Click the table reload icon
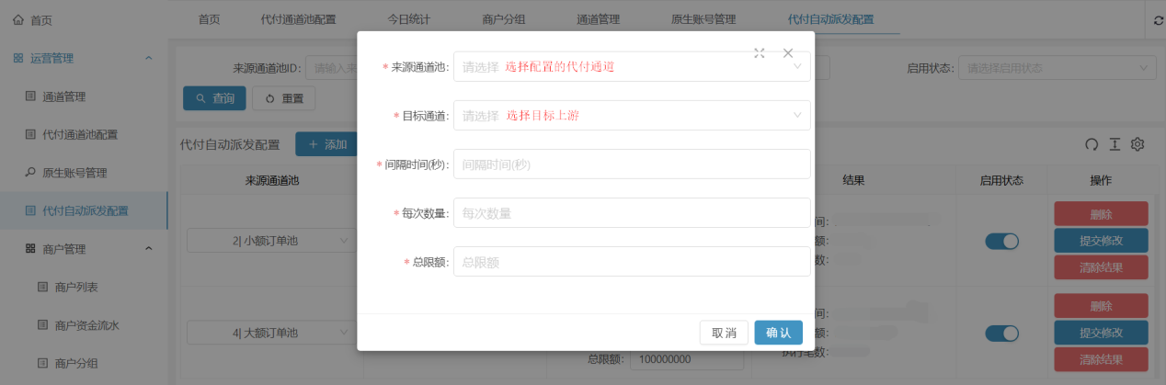 (1092, 144)
